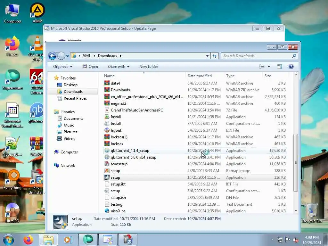Open the Share with dropdown menu
The image size is (328, 246).
pyautogui.click(x=119, y=67)
